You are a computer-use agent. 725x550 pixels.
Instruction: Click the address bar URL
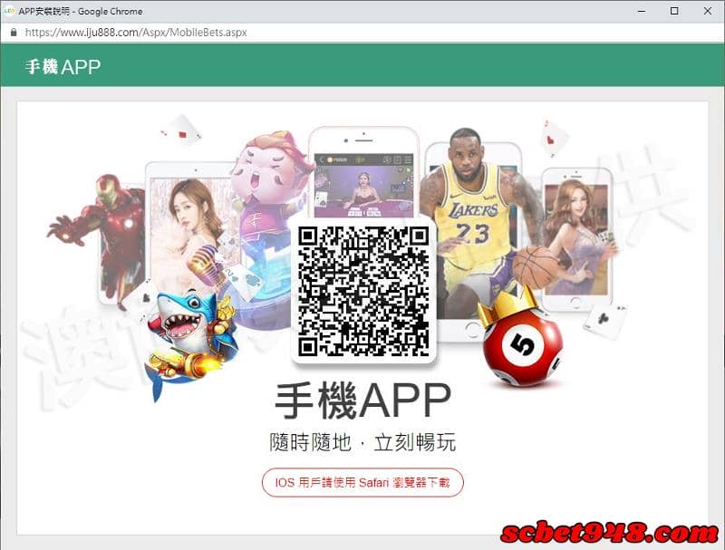click(x=136, y=33)
